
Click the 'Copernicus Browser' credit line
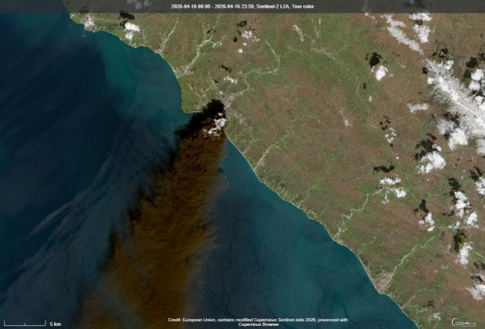[260, 324]
